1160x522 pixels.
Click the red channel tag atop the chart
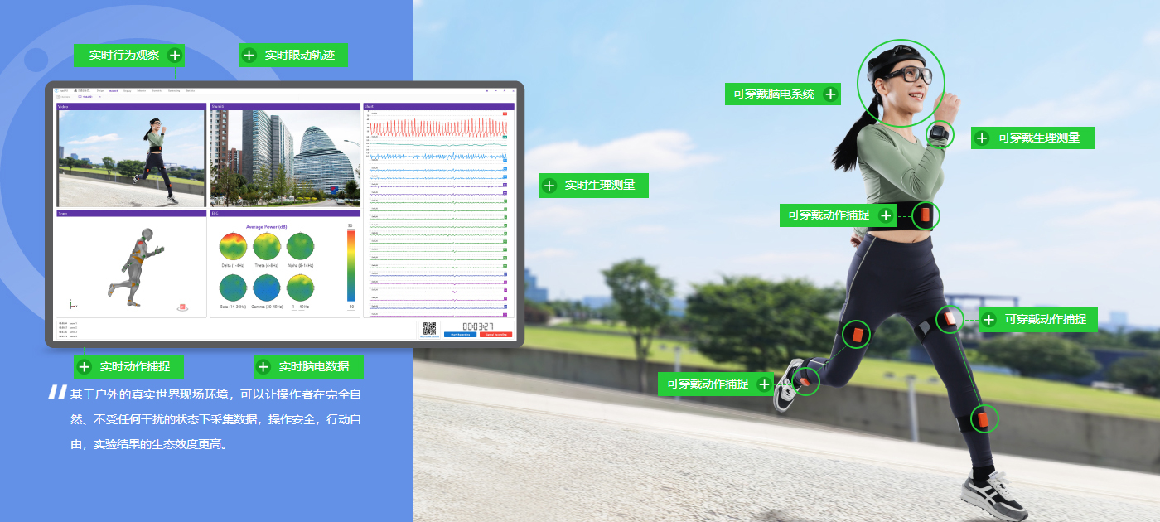(x=505, y=113)
